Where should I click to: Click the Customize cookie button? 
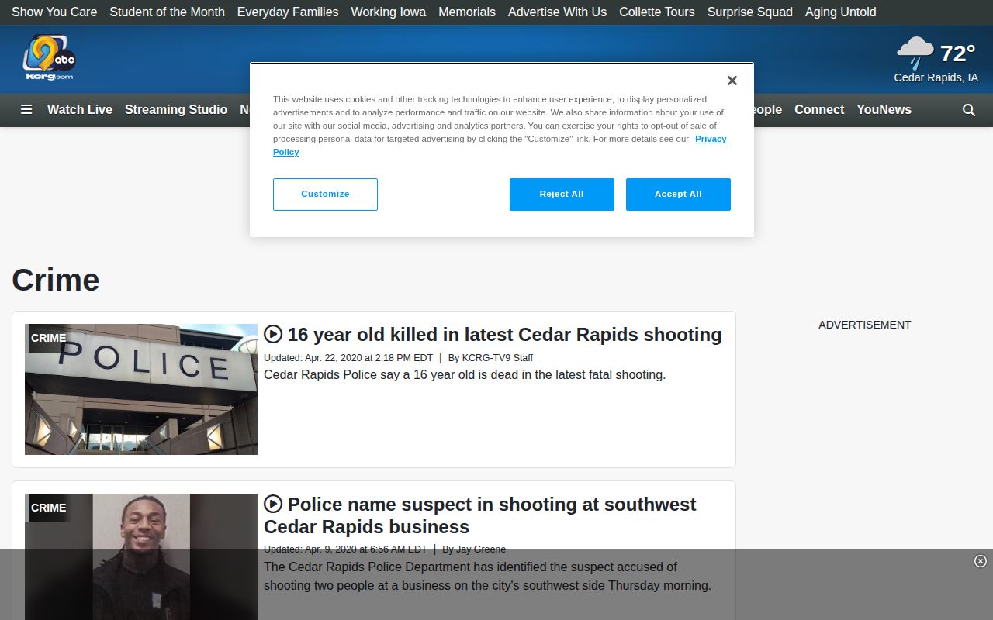pyautogui.click(x=325, y=195)
